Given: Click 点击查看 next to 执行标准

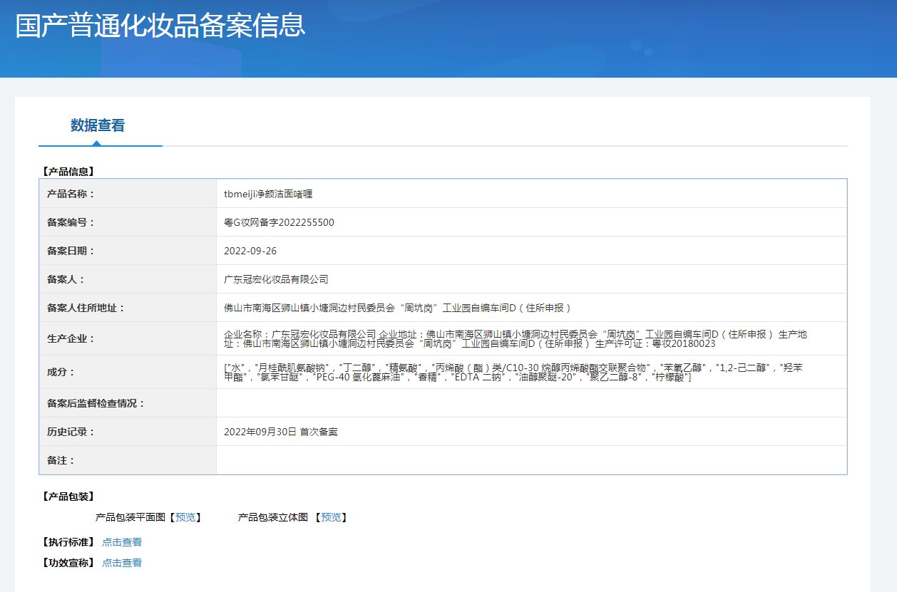Looking at the screenshot, I should (x=122, y=542).
